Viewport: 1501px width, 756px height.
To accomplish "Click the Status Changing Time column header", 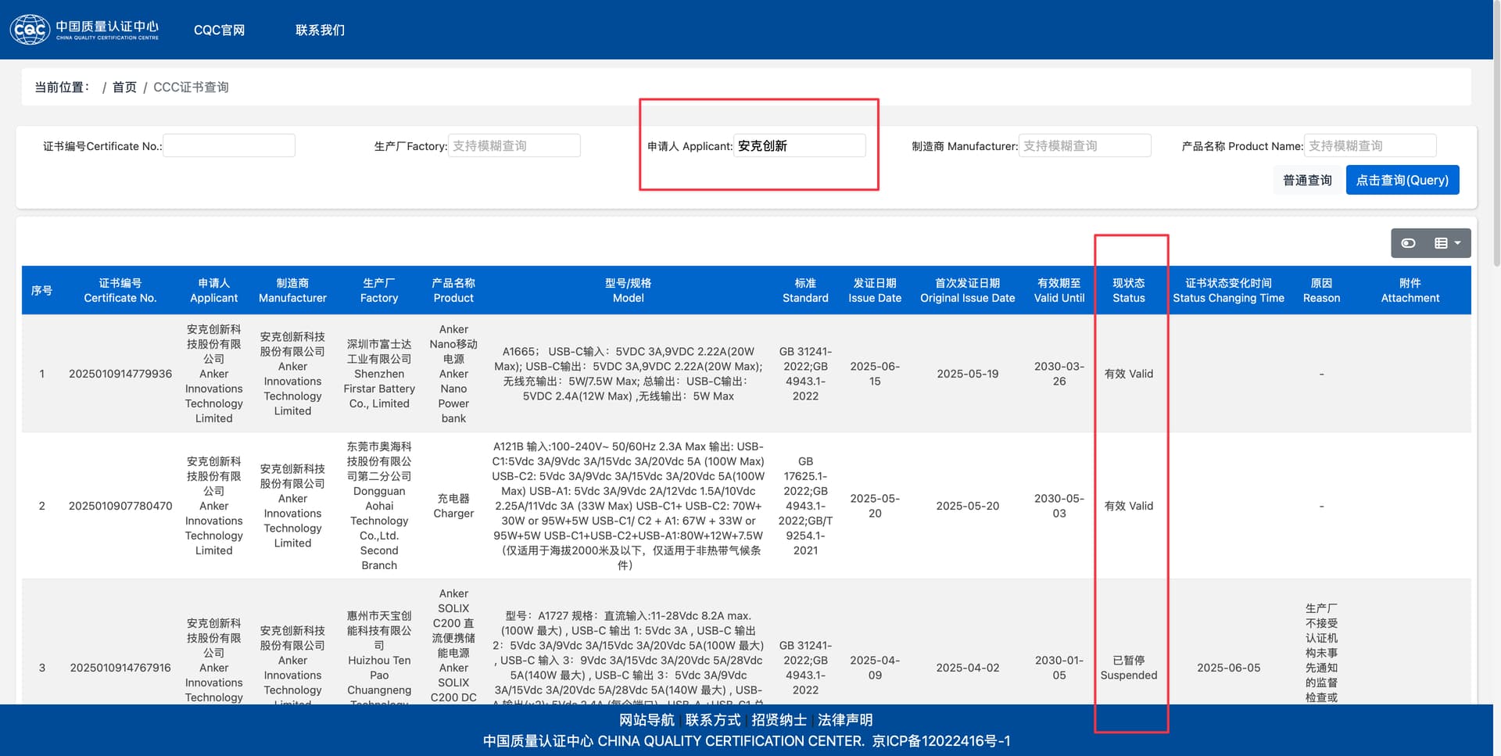I will click(x=1228, y=290).
